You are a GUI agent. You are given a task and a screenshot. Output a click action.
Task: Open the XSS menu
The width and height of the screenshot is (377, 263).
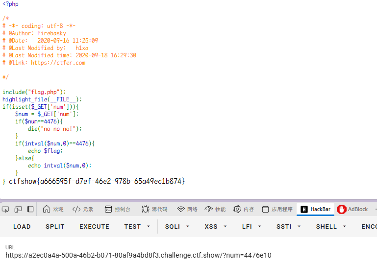211,226
